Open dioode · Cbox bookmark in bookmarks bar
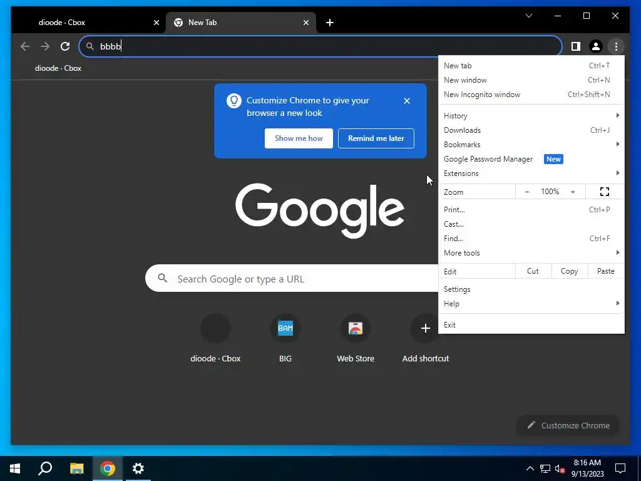 point(58,68)
